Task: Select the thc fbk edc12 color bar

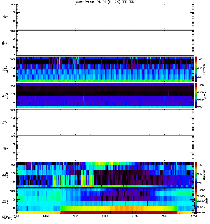Action: [196, 174]
